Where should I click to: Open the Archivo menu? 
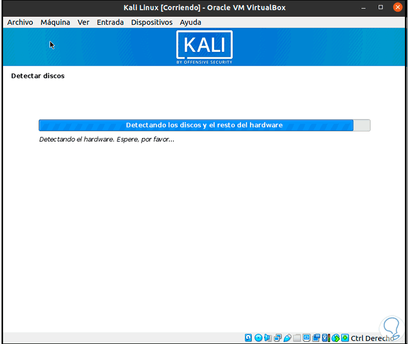[20, 22]
